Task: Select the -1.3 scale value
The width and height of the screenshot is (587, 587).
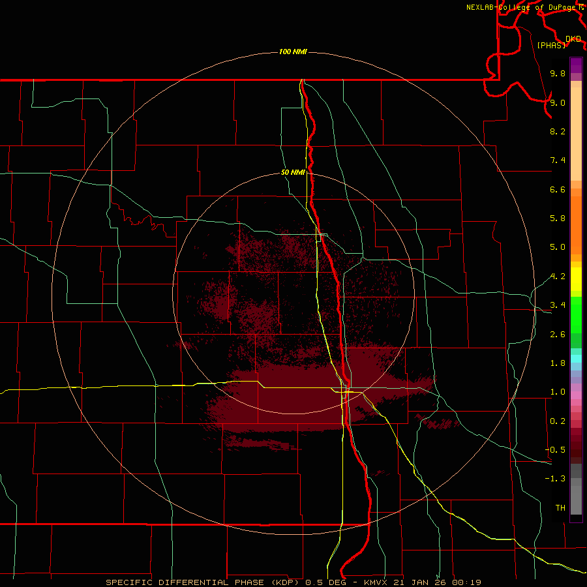Action: 555,479
